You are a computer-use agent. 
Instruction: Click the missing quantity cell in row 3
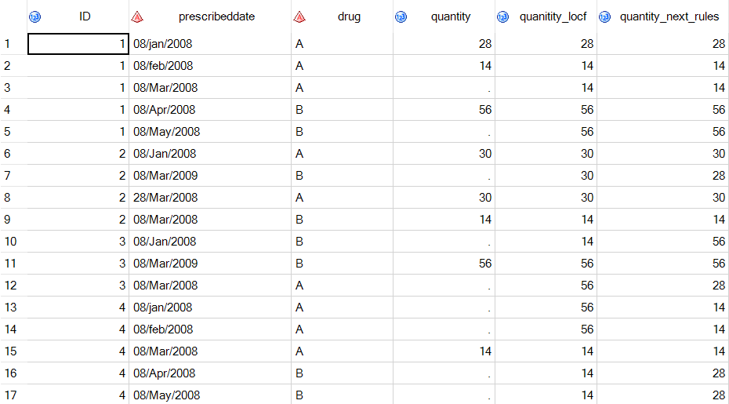tap(444, 88)
